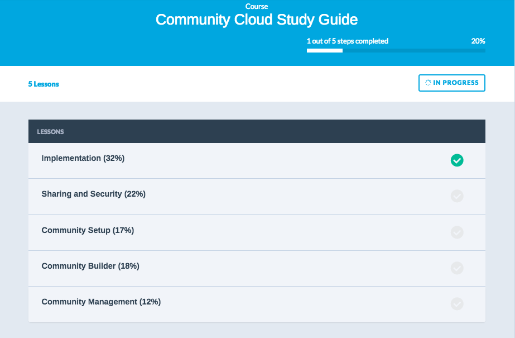Click the course progress bar
515x338 pixels.
396,51
